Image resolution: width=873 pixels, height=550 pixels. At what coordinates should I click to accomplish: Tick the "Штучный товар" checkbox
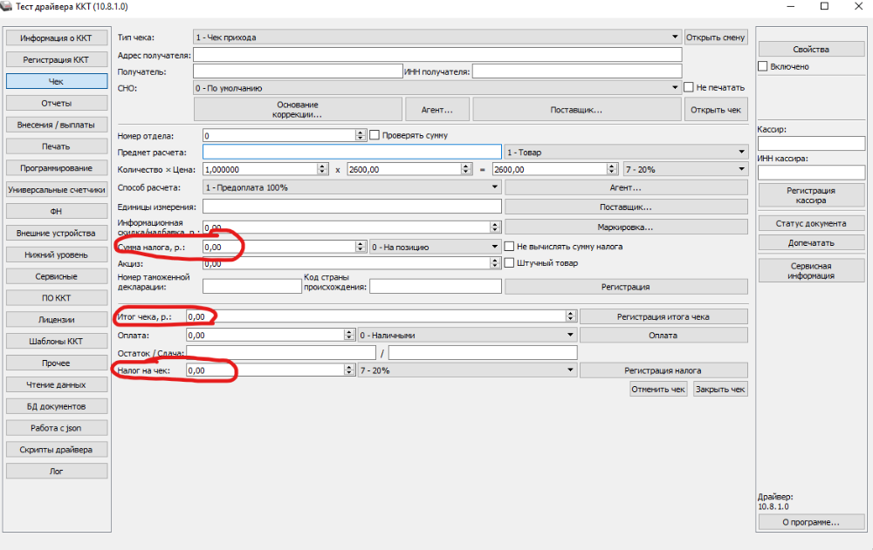coord(510,263)
